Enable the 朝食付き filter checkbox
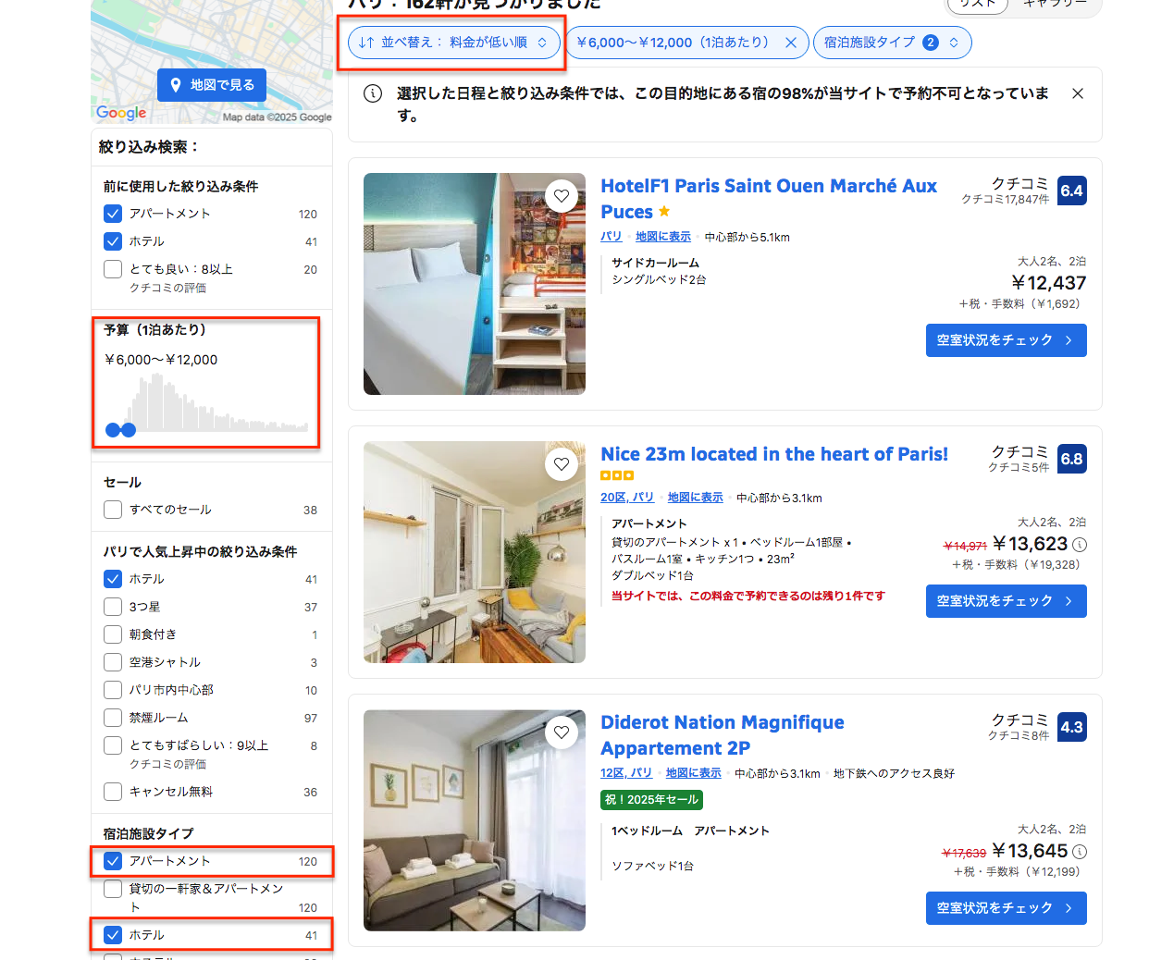This screenshot has width=1149, height=960. pos(113,634)
